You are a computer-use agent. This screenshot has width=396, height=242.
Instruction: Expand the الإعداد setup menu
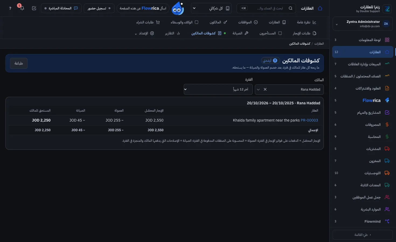144,33
